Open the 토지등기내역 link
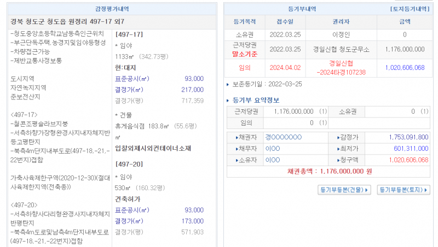The image size is (438, 247). [x=410, y=10]
